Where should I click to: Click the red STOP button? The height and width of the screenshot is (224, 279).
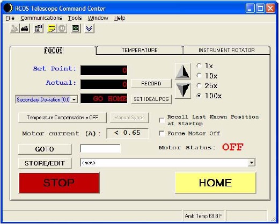59,183
